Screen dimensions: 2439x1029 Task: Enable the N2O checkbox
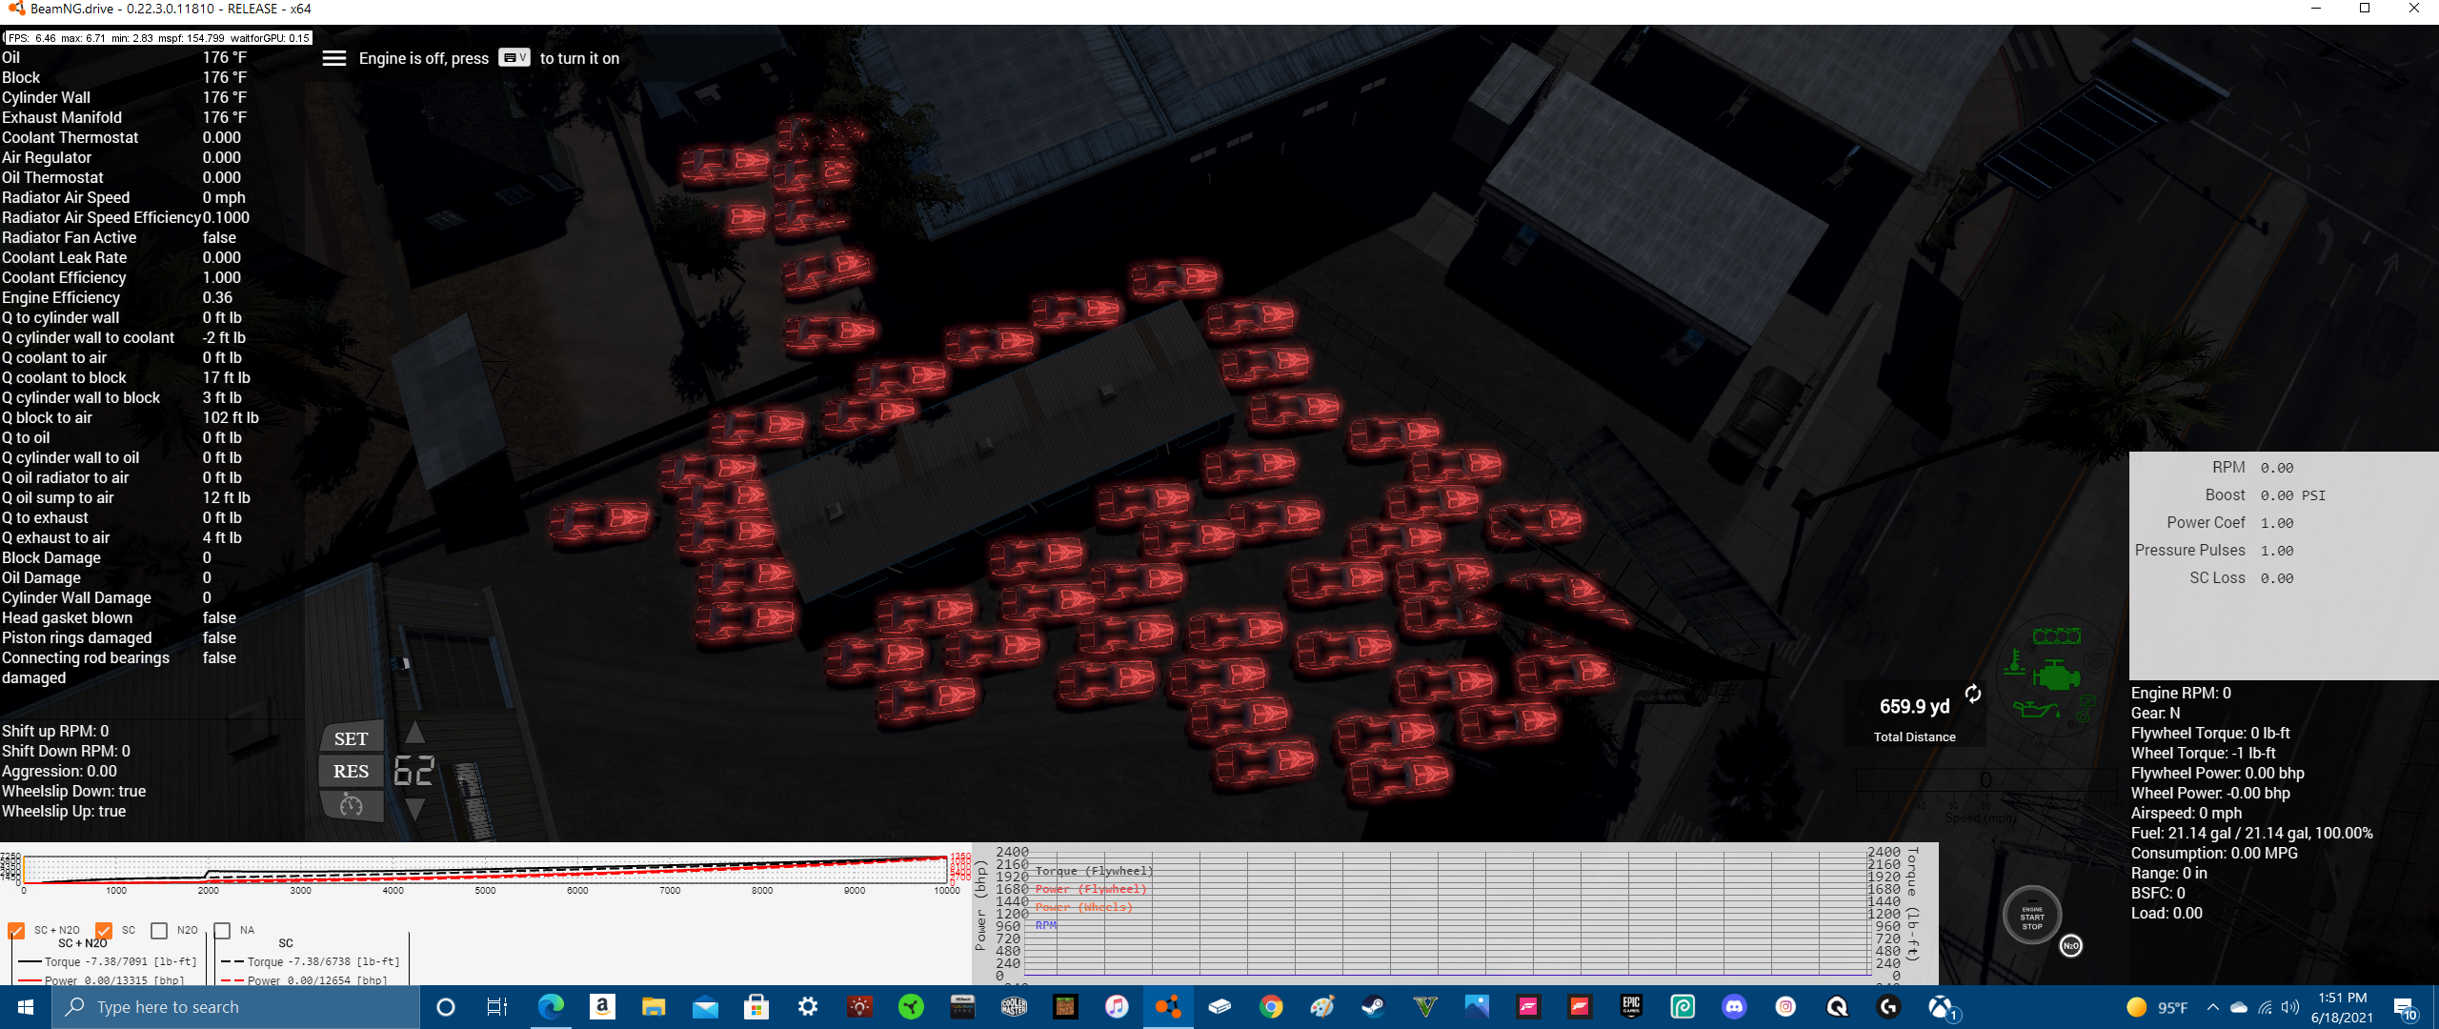pos(159,931)
